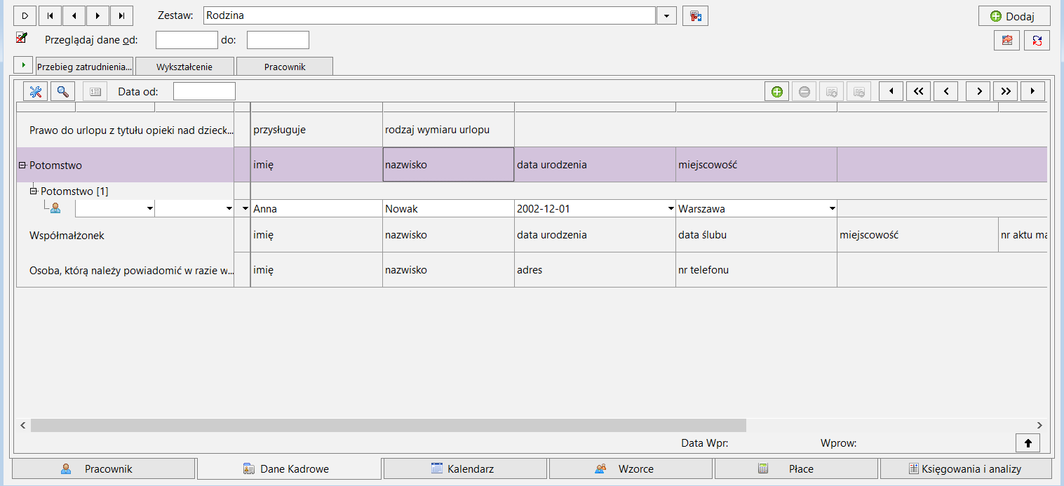Viewport: 1064px width, 486px height.
Task: Click the scrollbar left arrow
Action: (23, 425)
